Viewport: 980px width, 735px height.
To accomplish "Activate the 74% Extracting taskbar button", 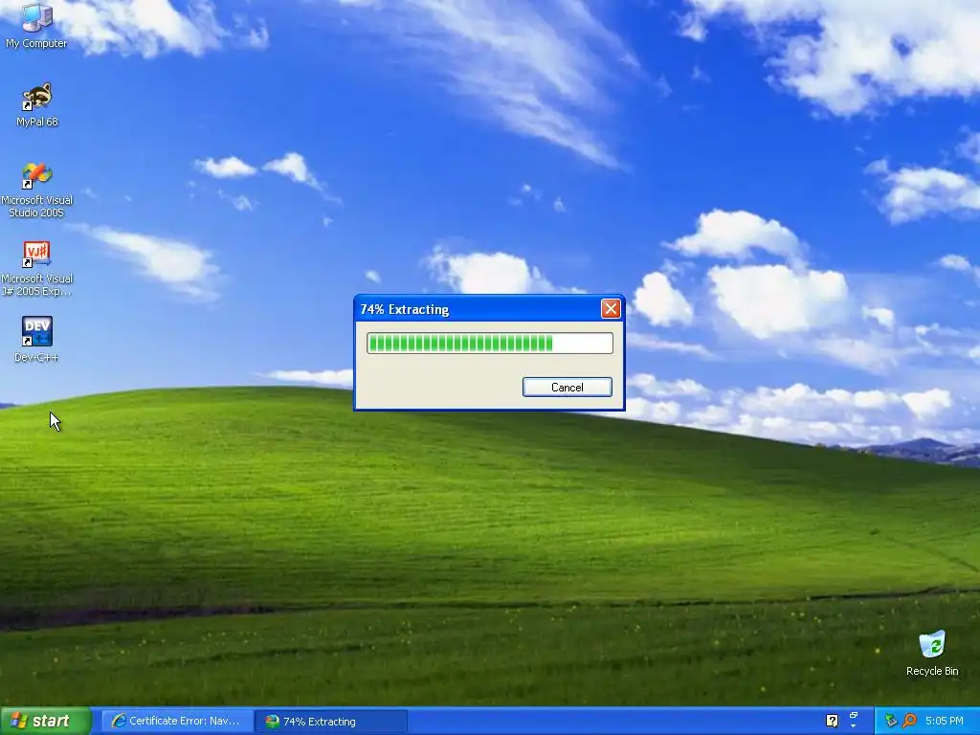I will (x=331, y=722).
